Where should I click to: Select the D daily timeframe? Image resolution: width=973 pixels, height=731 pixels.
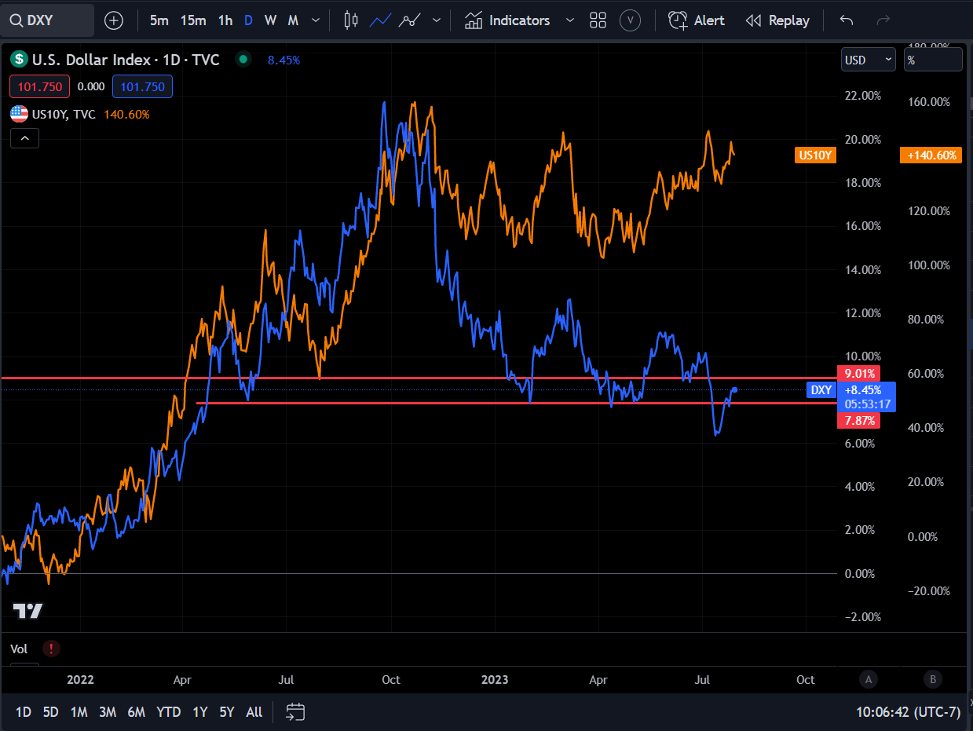click(248, 20)
